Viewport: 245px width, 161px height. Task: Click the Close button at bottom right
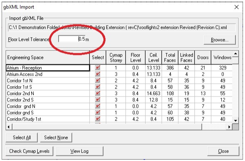[223, 151]
